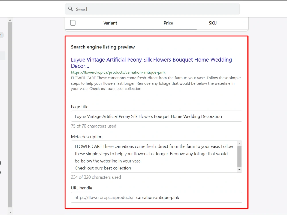
Task: Click the green flowerdrop.ca preview URL
Action: coord(118,72)
